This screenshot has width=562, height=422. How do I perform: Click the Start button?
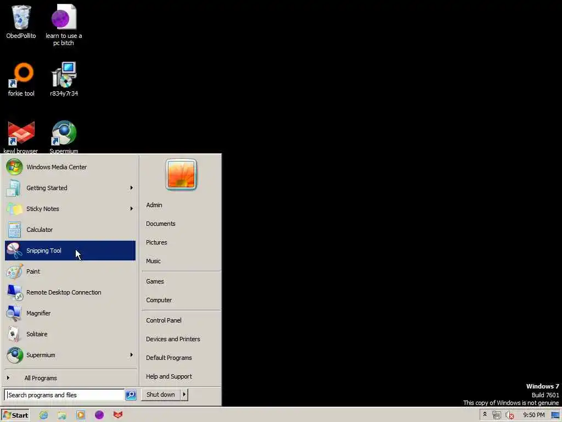15,415
